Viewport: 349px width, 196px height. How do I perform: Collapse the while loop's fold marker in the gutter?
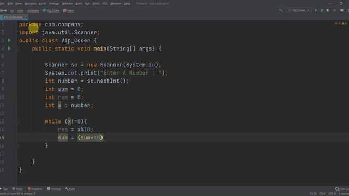tap(17, 121)
